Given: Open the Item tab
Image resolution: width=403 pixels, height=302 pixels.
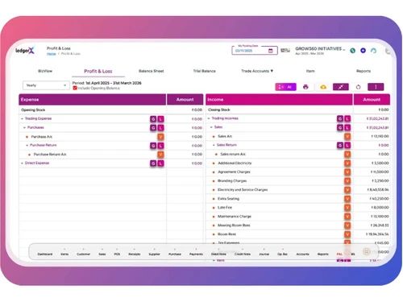Looking at the screenshot, I should (310, 71).
